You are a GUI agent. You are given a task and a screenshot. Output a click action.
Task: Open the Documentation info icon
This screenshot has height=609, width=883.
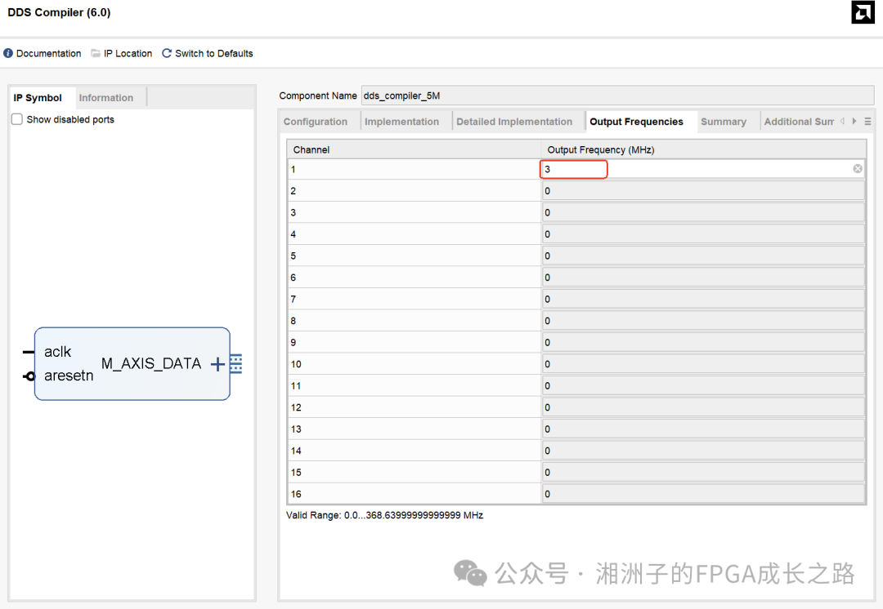pos(8,53)
